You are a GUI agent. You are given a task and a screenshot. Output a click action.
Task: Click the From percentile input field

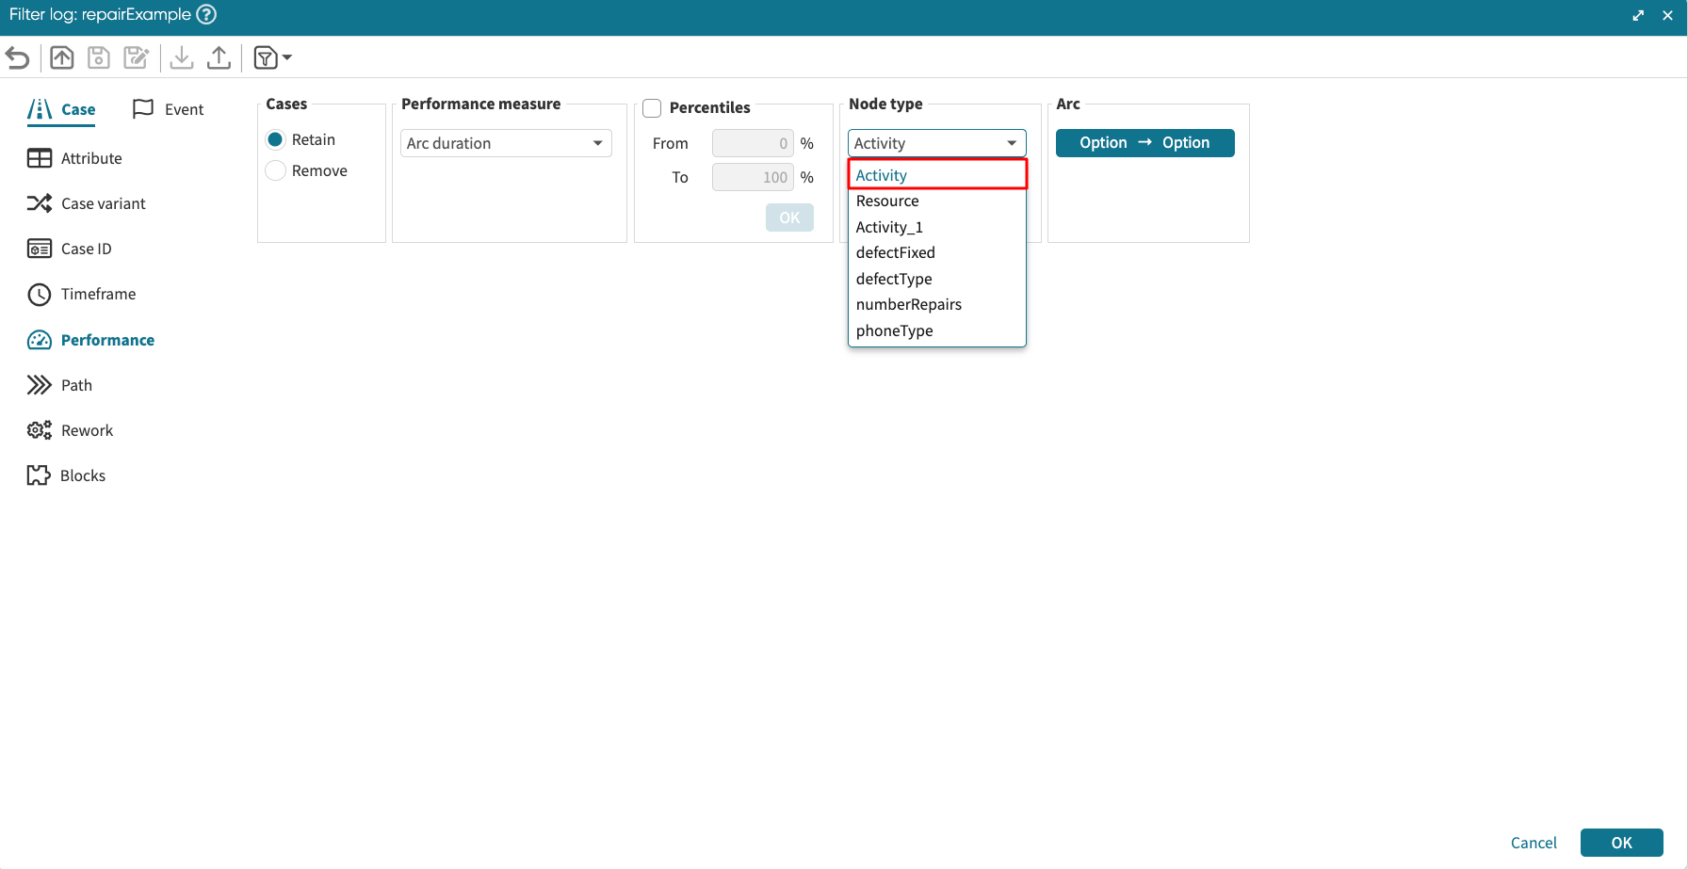[752, 143]
